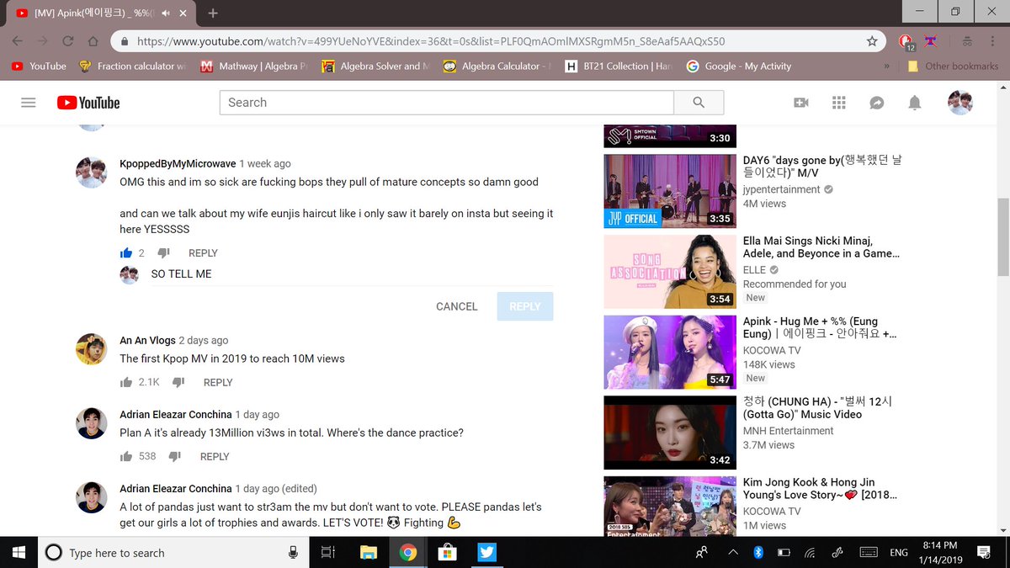Screen dimensions: 1010x568
Task: Click the 'jypentertainment' channel name
Action: click(x=782, y=189)
